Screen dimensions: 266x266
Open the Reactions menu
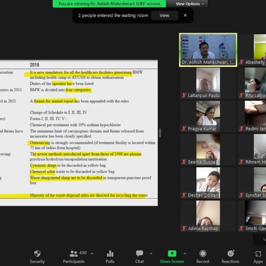point(230,254)
